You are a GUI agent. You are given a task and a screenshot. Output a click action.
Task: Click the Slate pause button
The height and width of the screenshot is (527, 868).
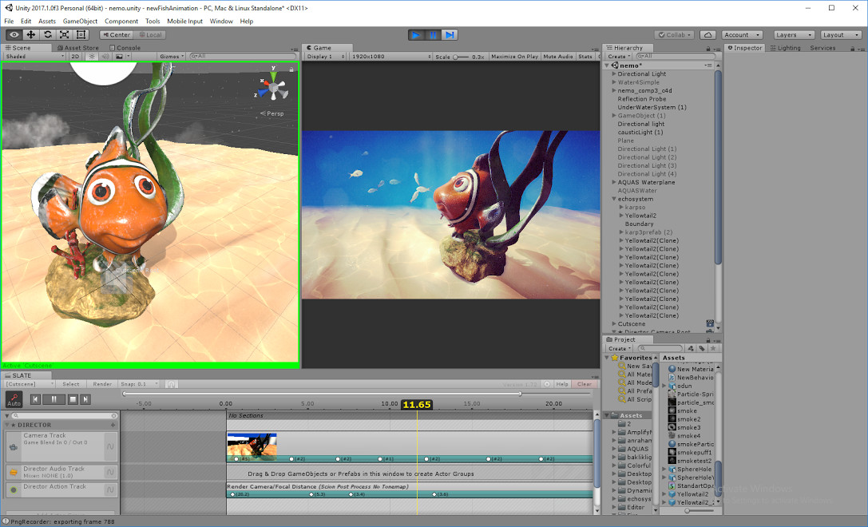pyautogui.click(x=54, y=399)
